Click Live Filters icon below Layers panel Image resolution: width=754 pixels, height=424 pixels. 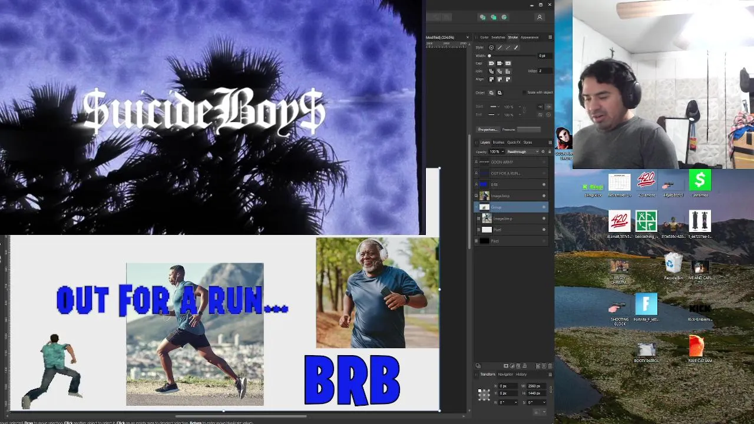point(525,366)
